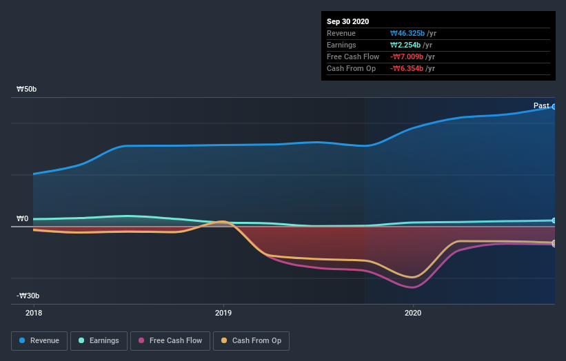
Task: Toggle the Cash From Op legend series
Action: 251,341
